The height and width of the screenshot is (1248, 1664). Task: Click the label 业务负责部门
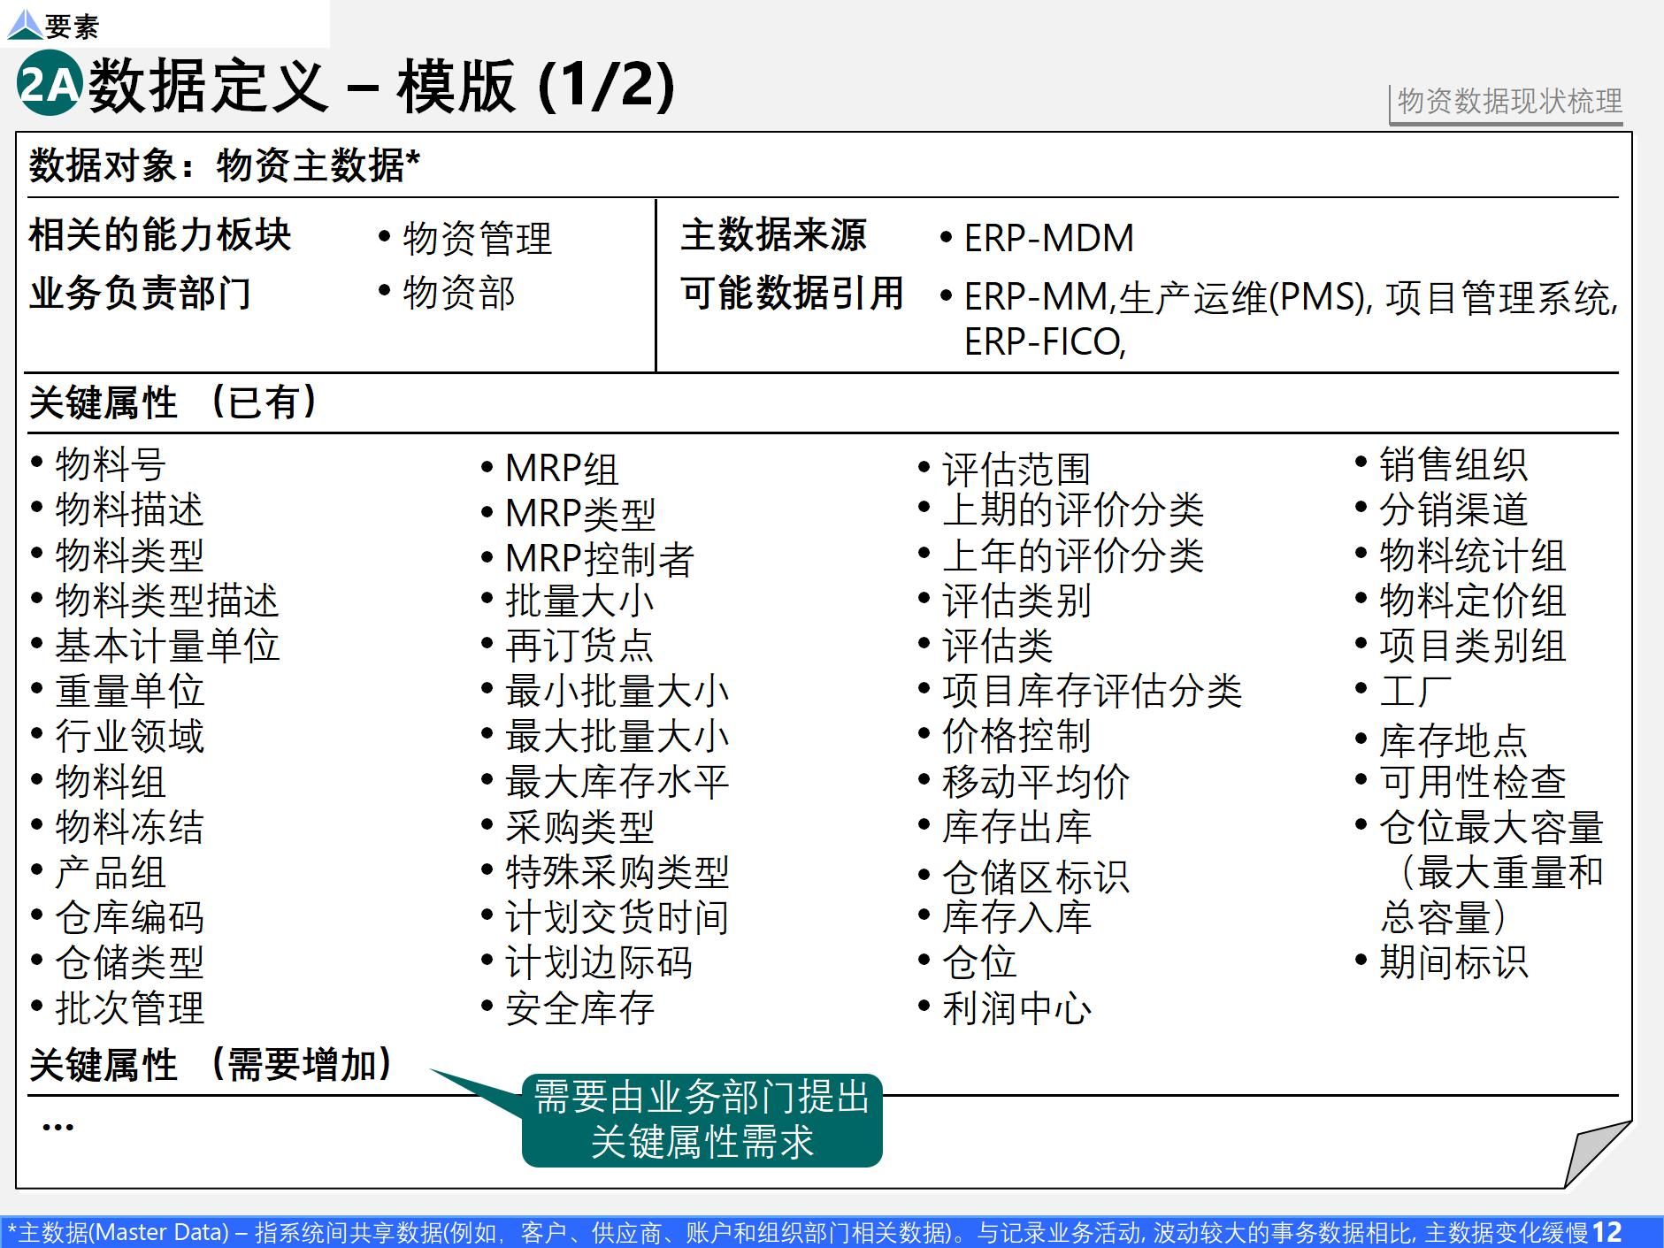[141, 294]
